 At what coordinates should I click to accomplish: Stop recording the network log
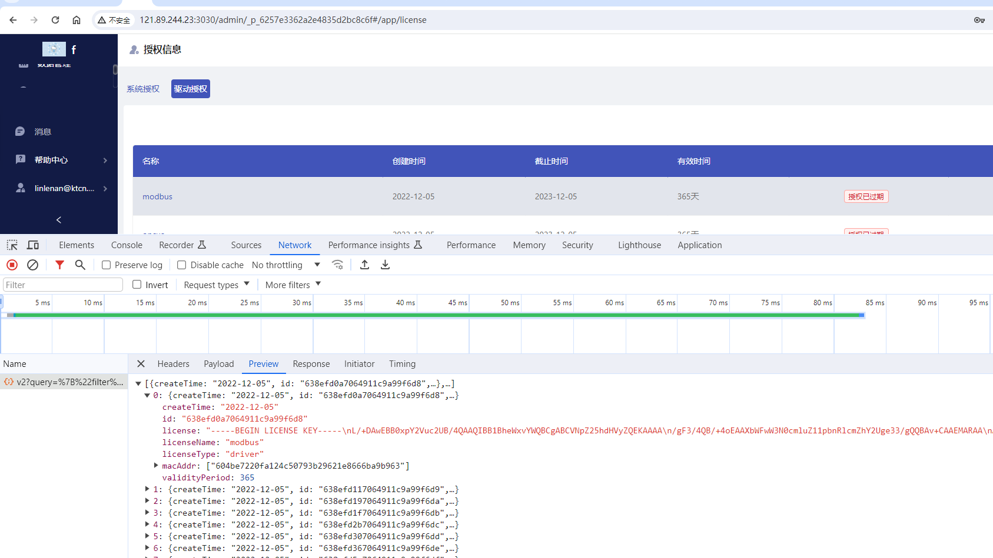point(12,265)
